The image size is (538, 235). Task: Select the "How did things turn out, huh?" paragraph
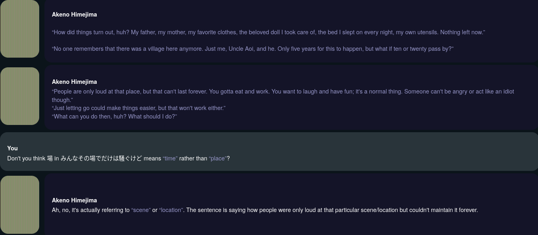[x=268, y=32]
